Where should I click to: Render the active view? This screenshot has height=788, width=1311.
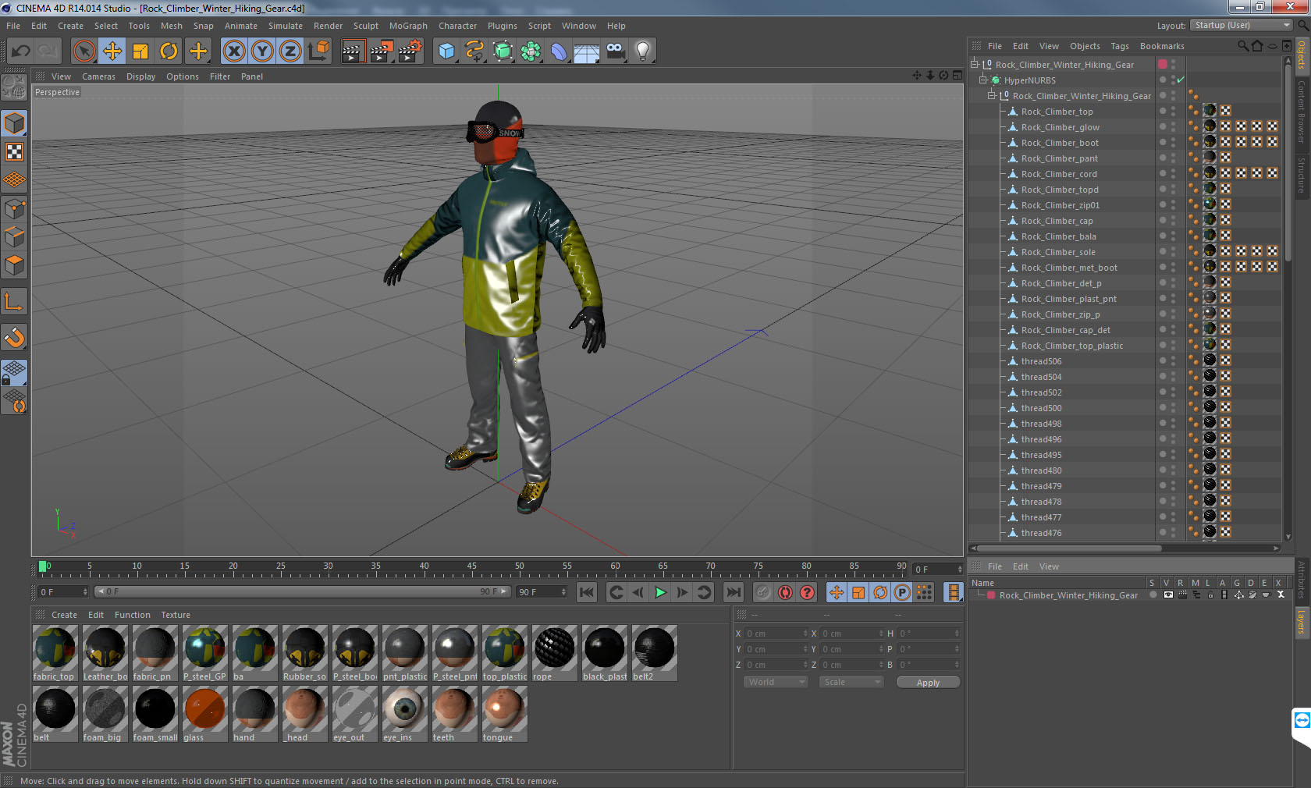(352, 51)
